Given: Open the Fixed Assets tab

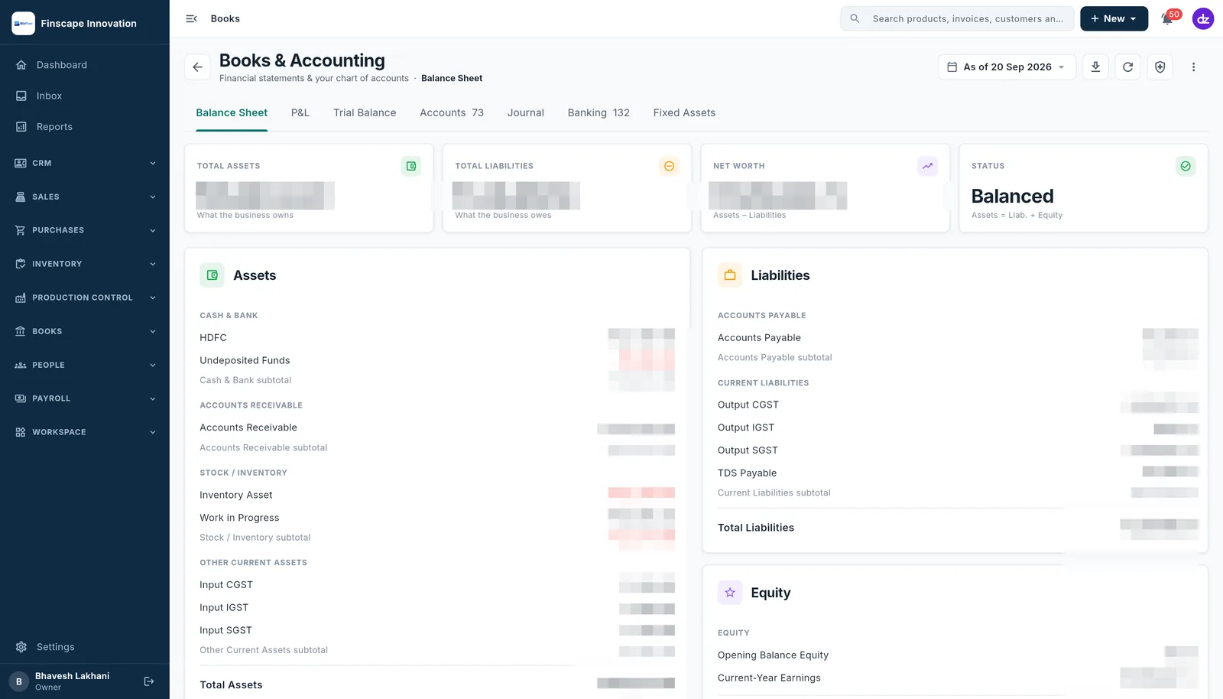Looking at the screenshot, I should [684, 112].
